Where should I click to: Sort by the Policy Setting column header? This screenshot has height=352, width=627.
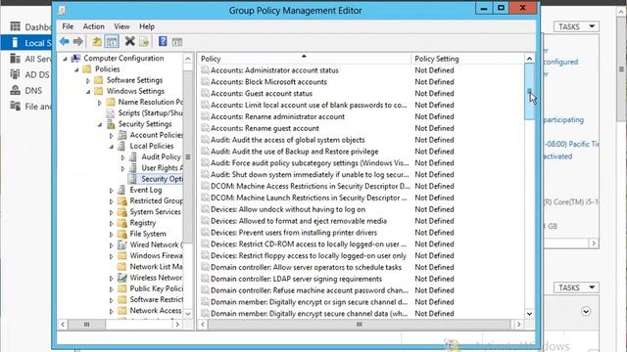[x=467, y=59]
